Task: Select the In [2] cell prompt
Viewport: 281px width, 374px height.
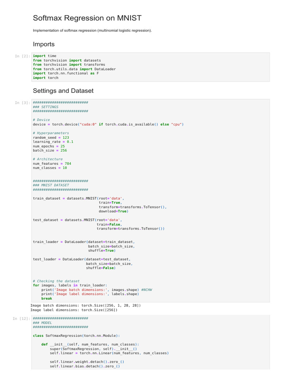Action: [23, 56]
